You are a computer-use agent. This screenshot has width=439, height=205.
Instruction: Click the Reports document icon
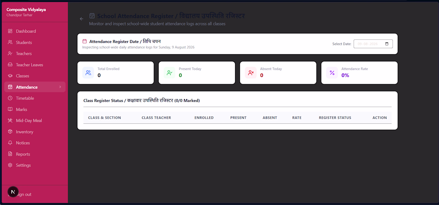pos(10,154)
